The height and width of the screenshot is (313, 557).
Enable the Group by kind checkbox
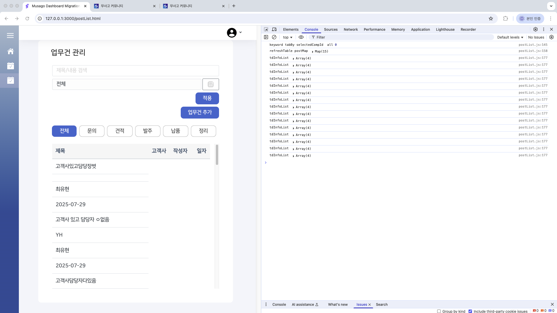pos(439,311)
